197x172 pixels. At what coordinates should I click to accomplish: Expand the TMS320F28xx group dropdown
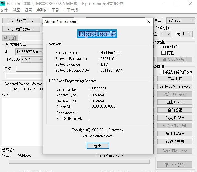[x=29, y=52]
